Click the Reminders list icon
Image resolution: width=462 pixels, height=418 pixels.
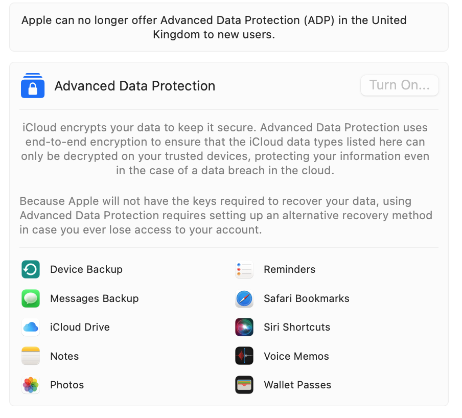244,269
